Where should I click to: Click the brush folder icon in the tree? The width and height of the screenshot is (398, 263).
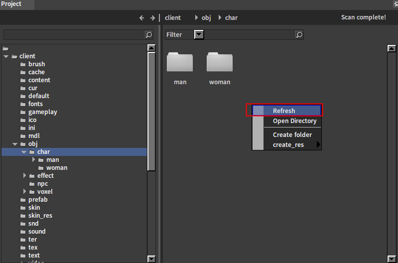[x=23, y=64]
